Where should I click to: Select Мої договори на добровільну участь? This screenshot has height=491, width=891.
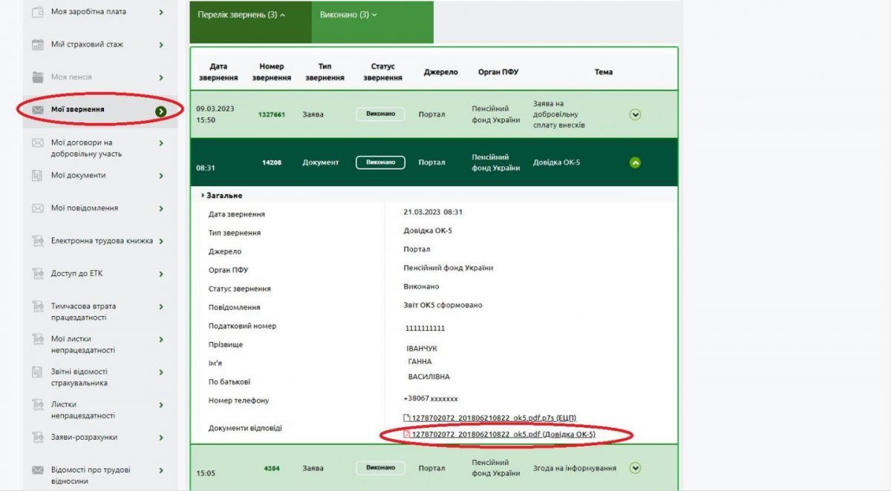coord(39,143)
